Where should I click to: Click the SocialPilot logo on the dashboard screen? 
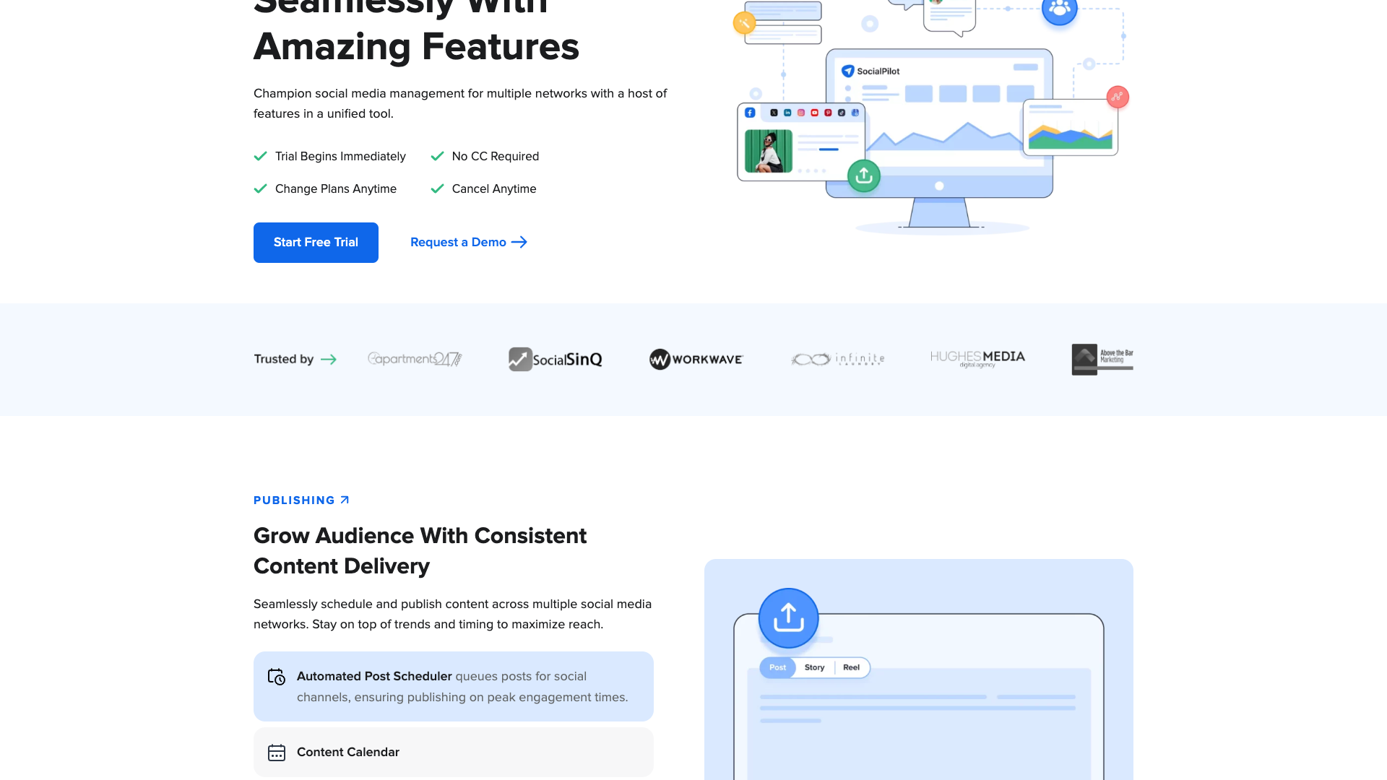coord(871,72)
